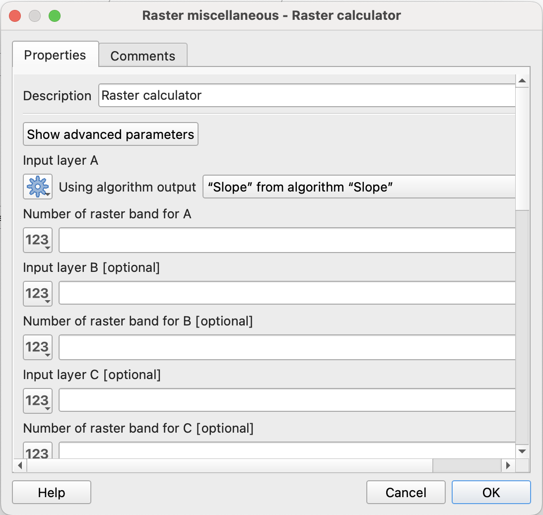This screenshot has height=515, width=543.
Task: Click the 123 icon for raster band B
Action: pyautogui.click(x=37, y=347)
